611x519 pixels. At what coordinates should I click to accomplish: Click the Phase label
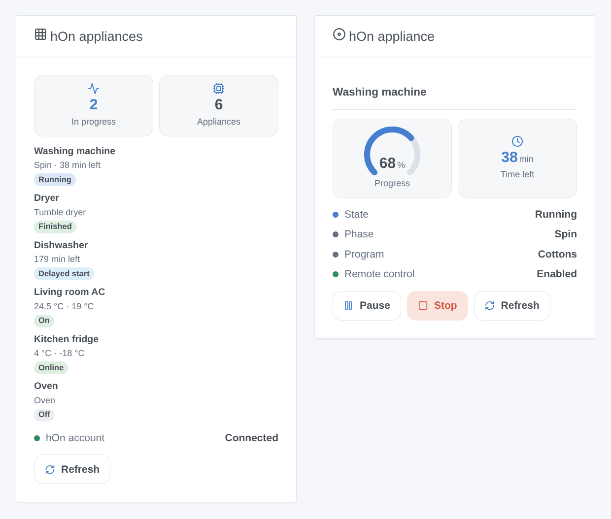tap(359, 234)
